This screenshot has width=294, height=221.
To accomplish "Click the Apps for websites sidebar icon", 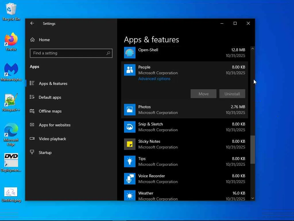I will tap(32, 125).
